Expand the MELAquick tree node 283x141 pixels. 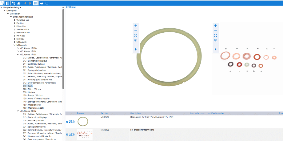click(x=14, y=42)
